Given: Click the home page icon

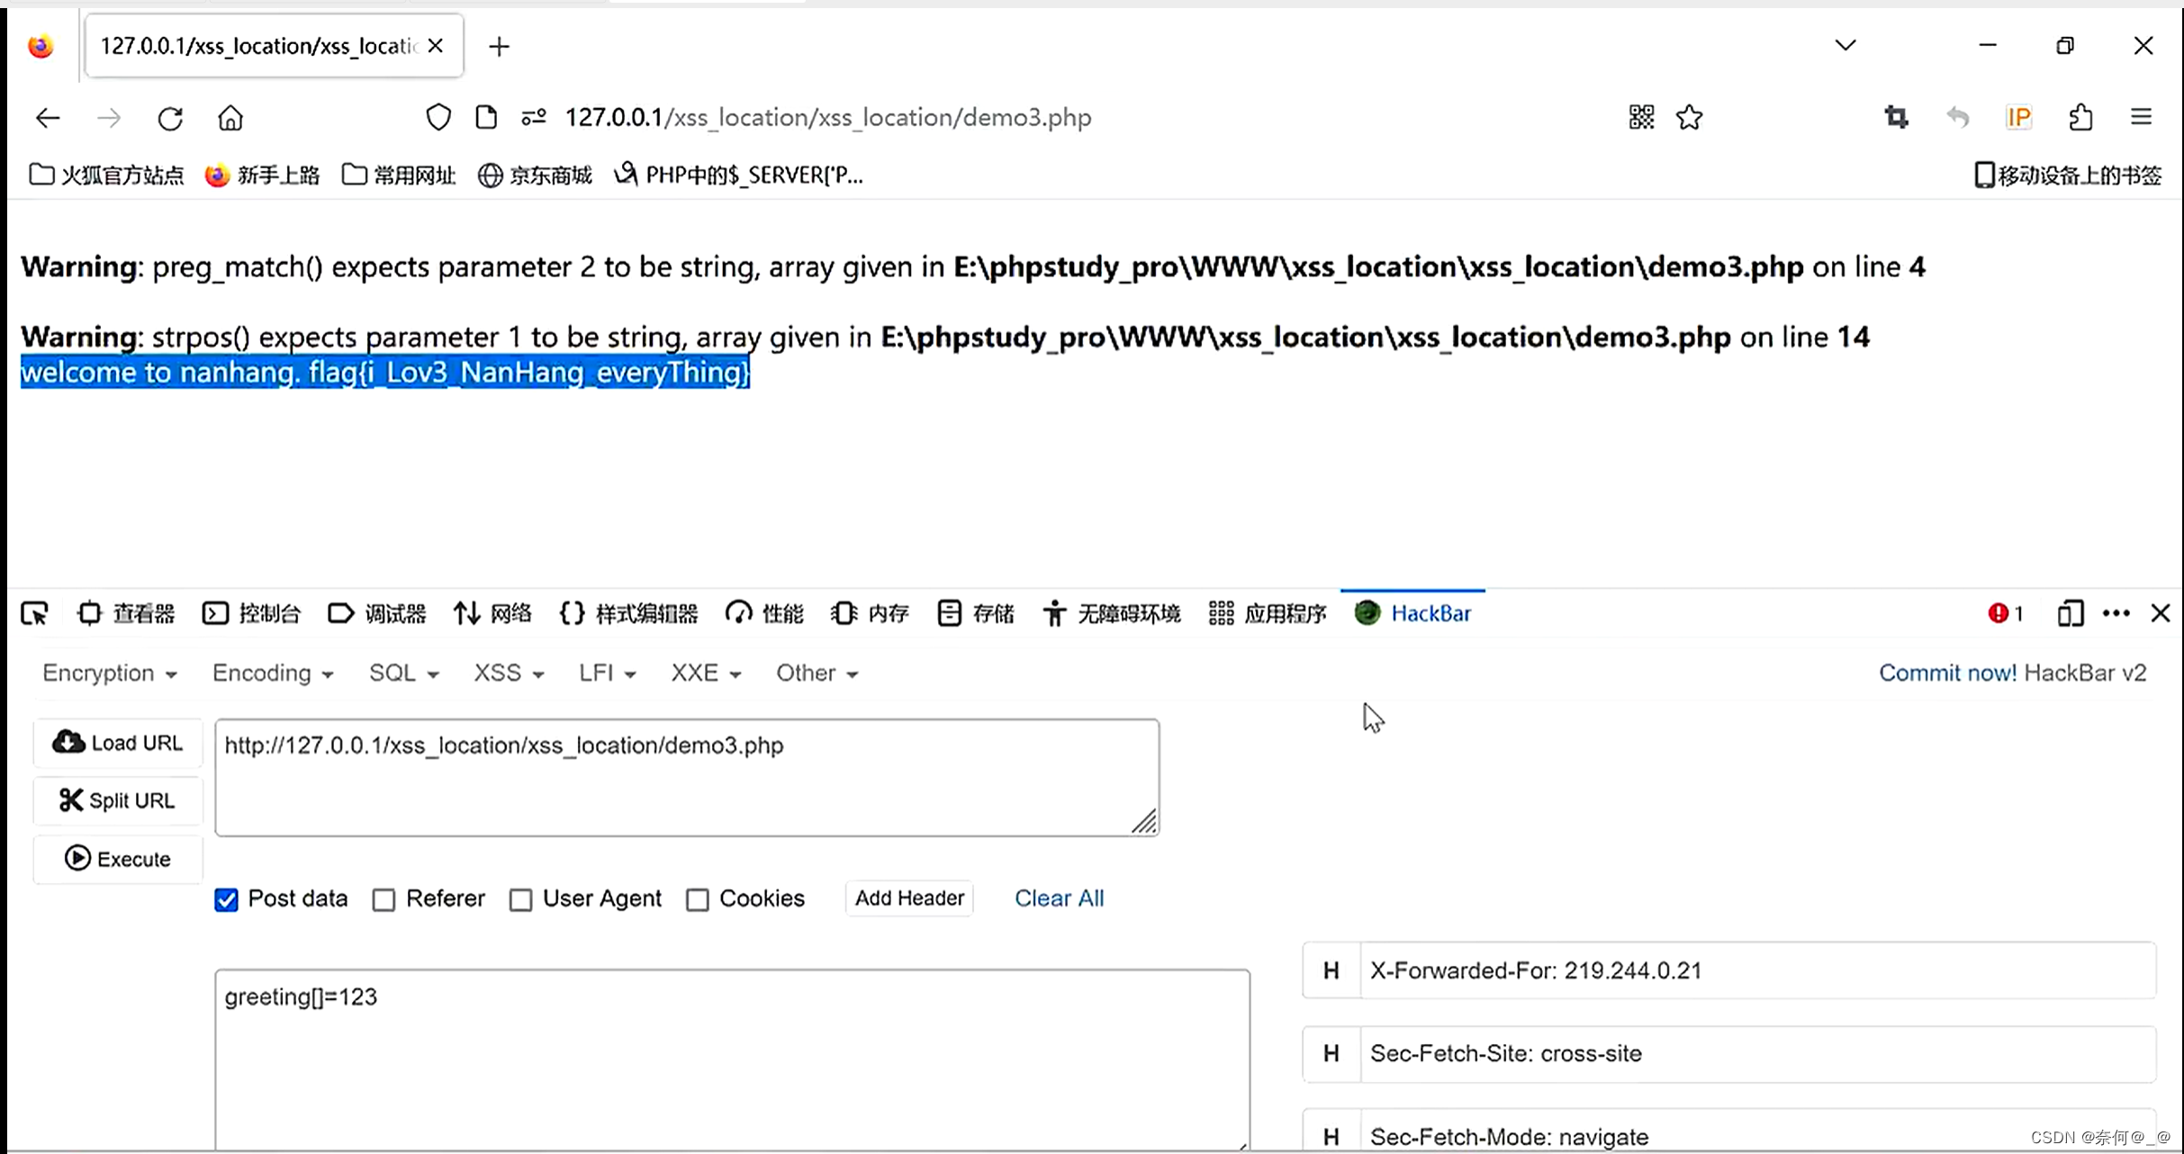Looking at the screenshot, I should coord(230,118).
